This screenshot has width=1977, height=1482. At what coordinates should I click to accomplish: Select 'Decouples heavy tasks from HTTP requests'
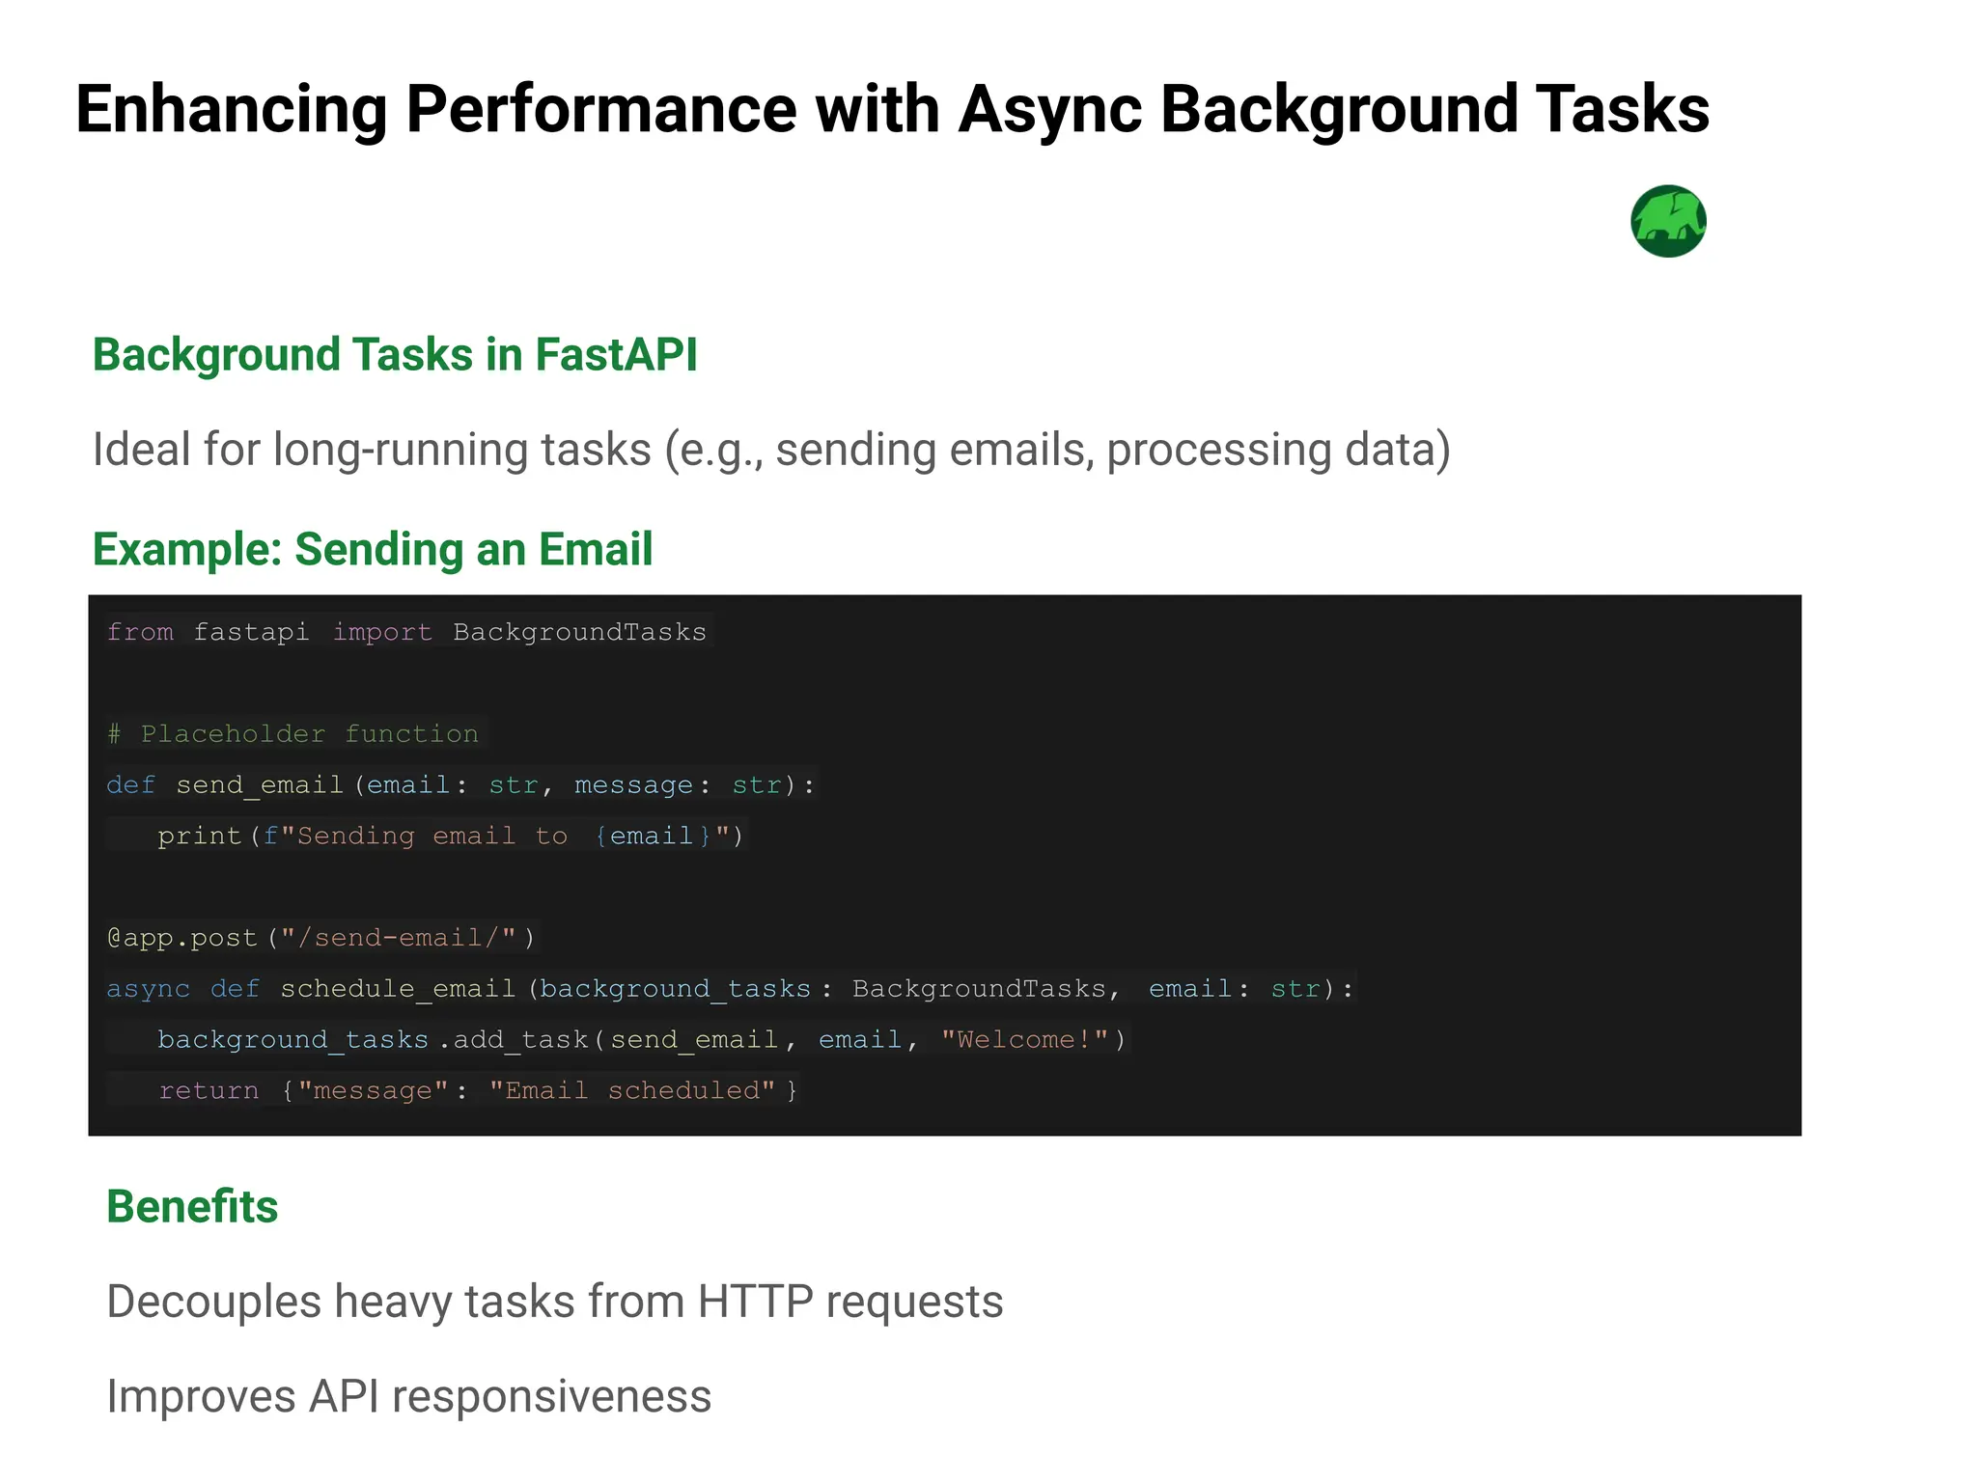click(x=555, y=1302)
